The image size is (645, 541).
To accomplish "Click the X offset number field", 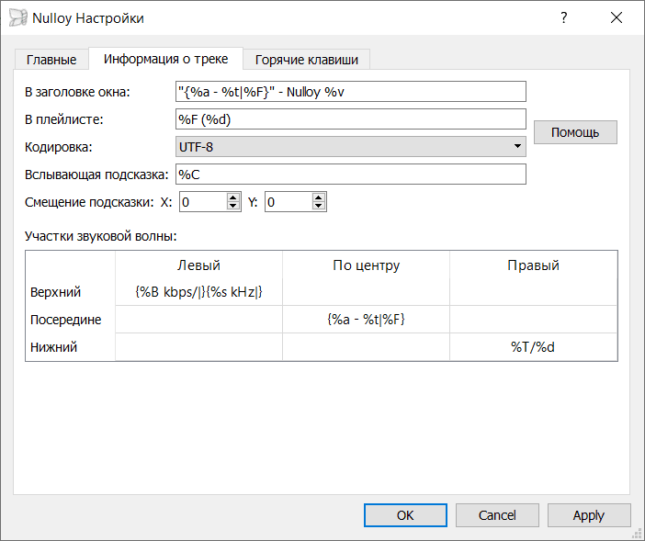I will click(x=204, y=202).
